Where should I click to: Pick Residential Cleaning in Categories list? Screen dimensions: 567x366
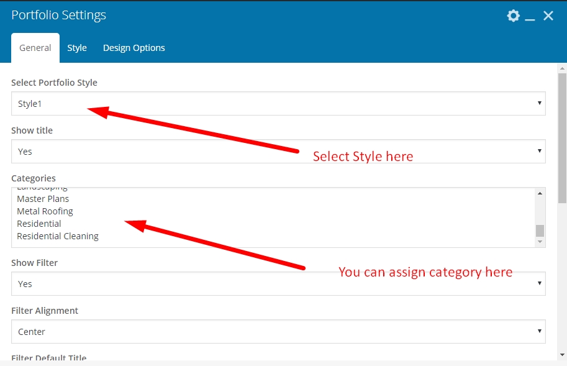(x=58, y=236)
